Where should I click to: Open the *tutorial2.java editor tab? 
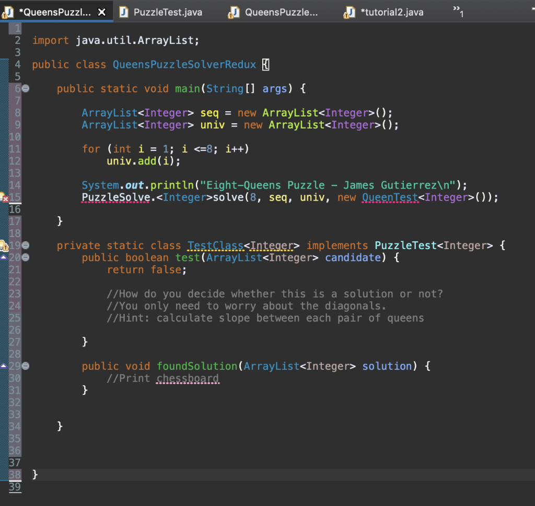tap(392, 11)
